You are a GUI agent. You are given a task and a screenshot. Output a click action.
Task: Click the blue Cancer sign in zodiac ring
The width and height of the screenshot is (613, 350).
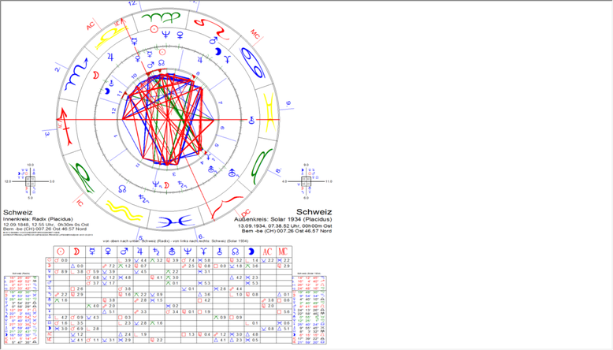coord(253,62)
